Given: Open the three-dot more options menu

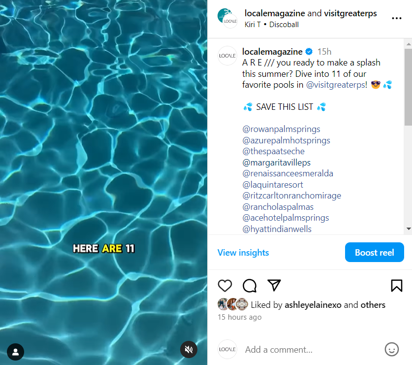Looking at the screenshot, I should (x=396, y=18).
